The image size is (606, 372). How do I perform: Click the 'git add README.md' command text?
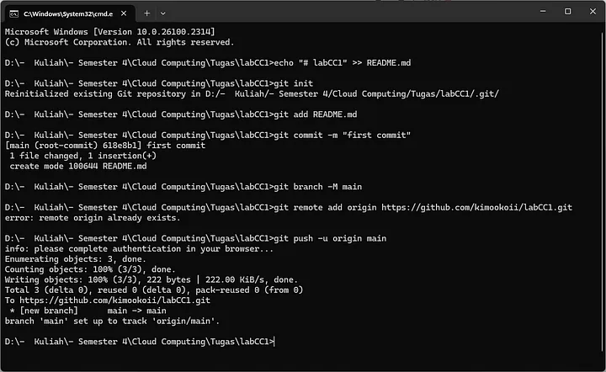point(316,114)
